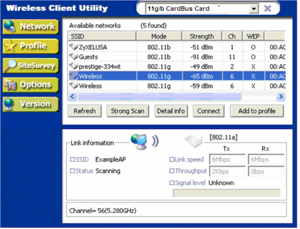The width and height of the screenshot is (300, 229).
Task: Click the Refresh button
Action: tap(85, 111)
